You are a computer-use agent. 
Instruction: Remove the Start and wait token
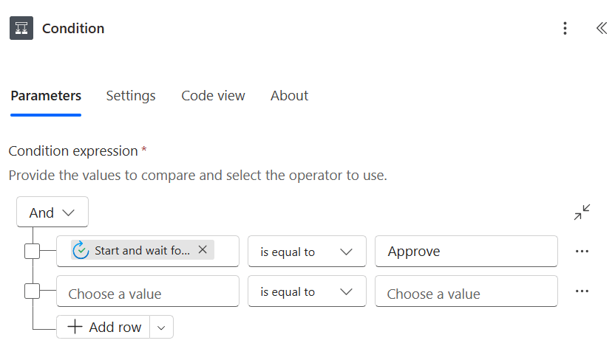click(203, 250)
